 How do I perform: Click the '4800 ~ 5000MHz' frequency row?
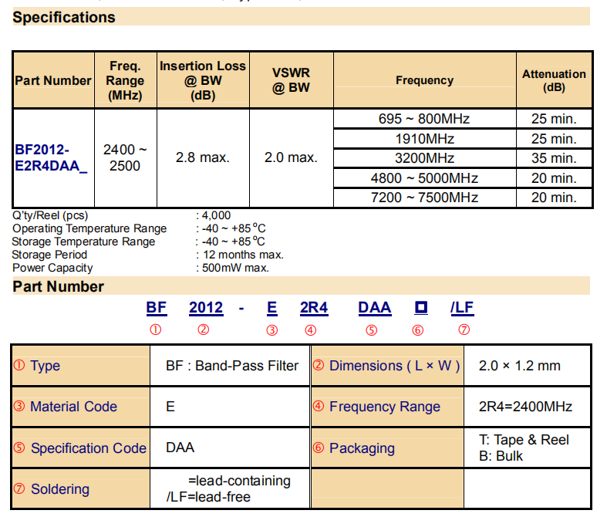(424, 178)
